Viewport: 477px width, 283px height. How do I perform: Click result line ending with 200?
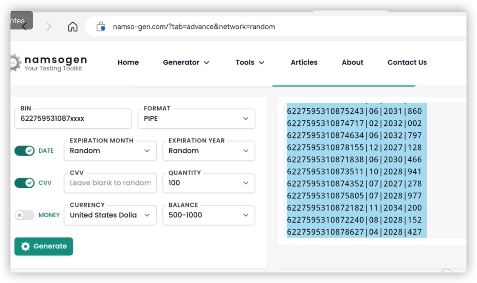(354, 208)
